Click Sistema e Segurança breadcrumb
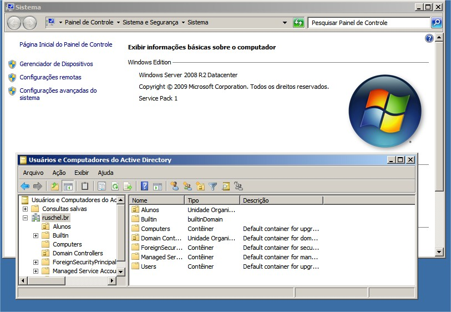Screen dimensions: 451x312 (x=150, y=22)
